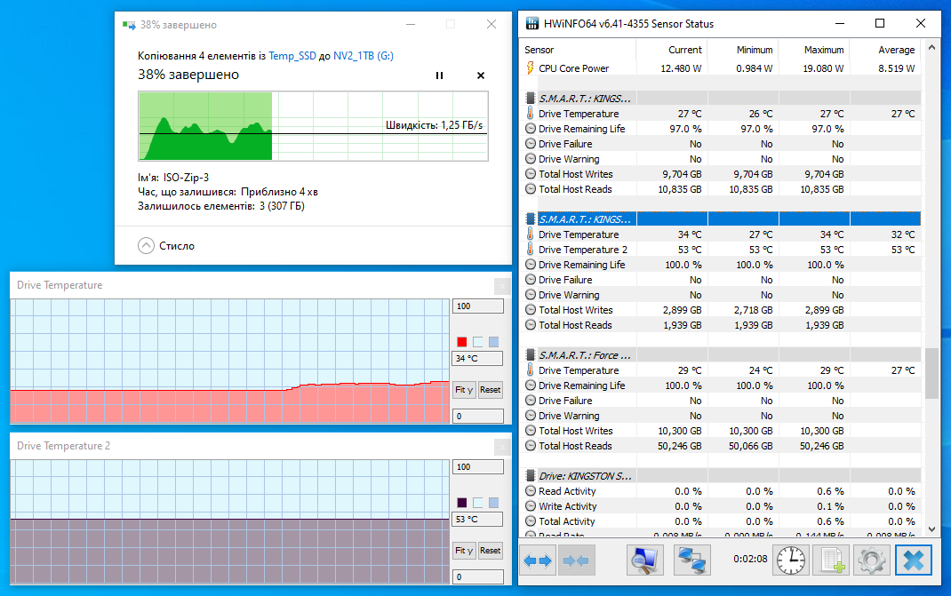Click the remote sensor monitoring network icon
The height and width of the screenshot is (596, 951).
point(692,560)
